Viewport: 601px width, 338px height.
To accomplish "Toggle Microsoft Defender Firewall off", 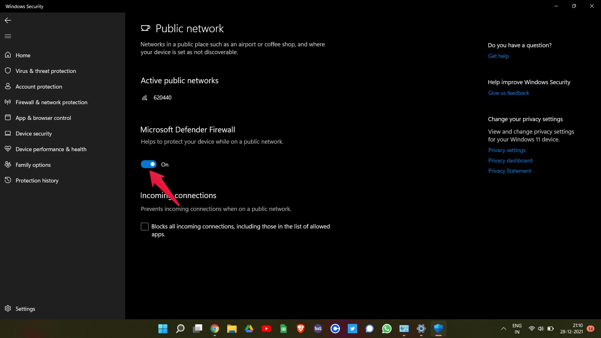I will (149, 164).
